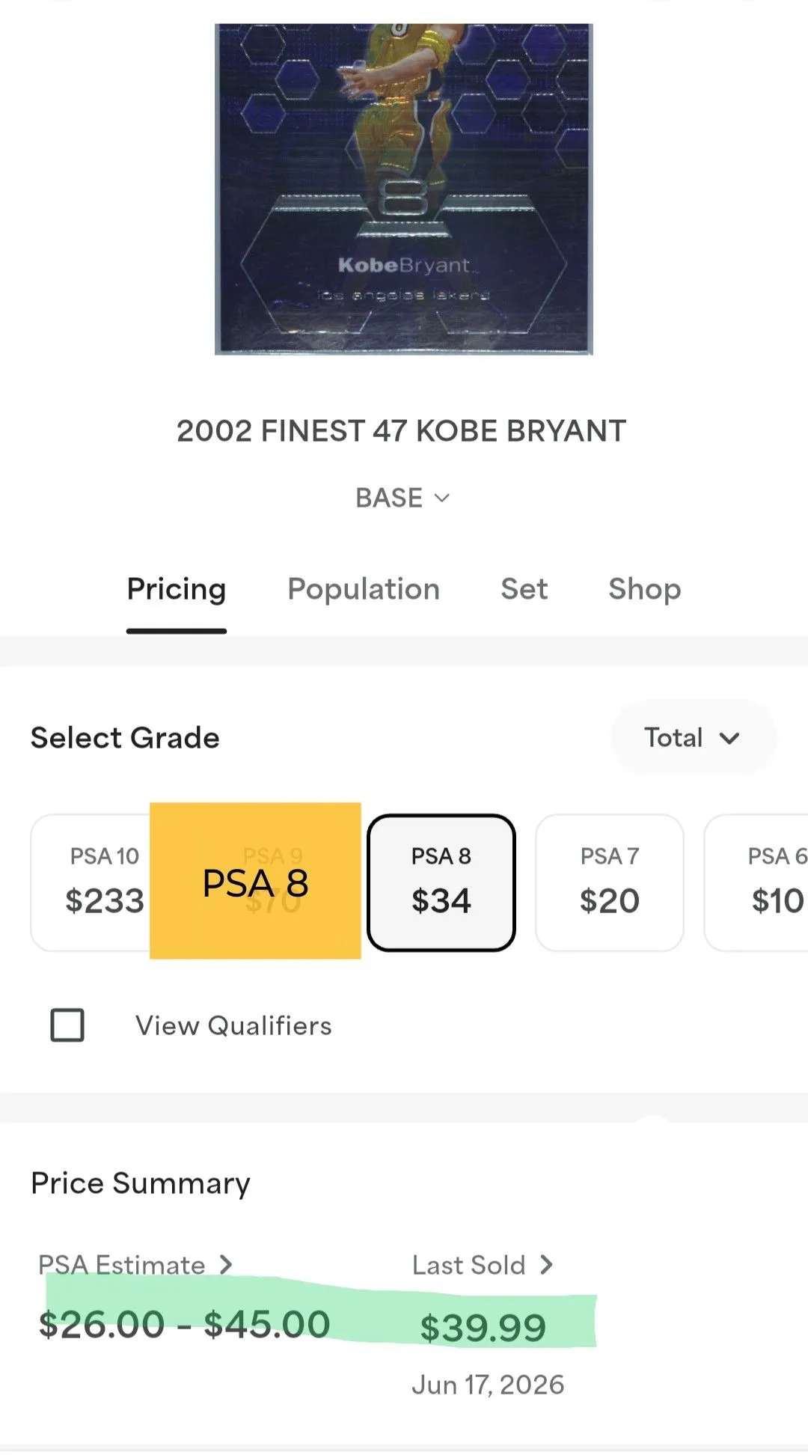The image size is (808, 1455).
Task: Expand the BASE variation selector
Action: [x=403, y=498]
